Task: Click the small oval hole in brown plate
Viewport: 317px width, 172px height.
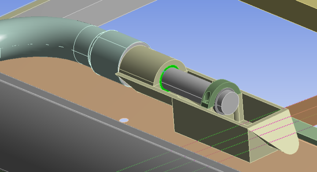Action: (x=124, y=121)
